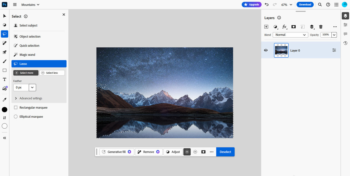
Task: Open the Feather value dropdown
Action: [32, 87]
